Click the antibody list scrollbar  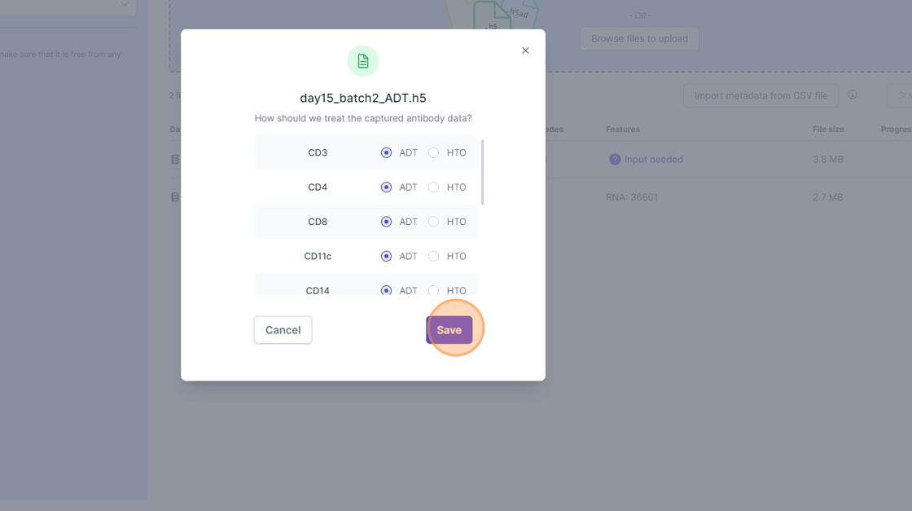[x=483, y=173]
